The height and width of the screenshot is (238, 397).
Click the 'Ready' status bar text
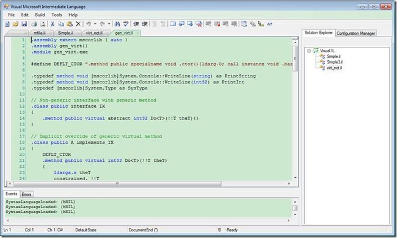click(x=232, y=230)
